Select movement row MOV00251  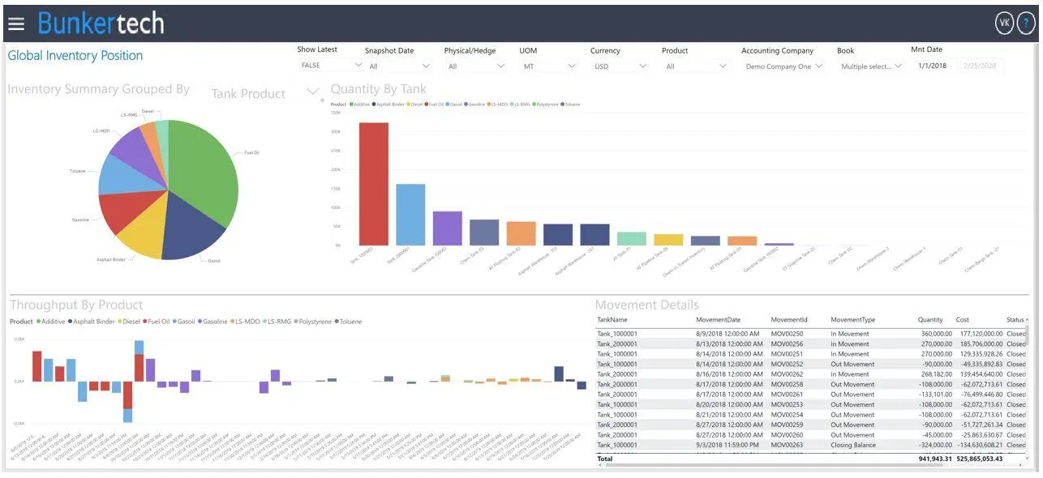(811, 354)
